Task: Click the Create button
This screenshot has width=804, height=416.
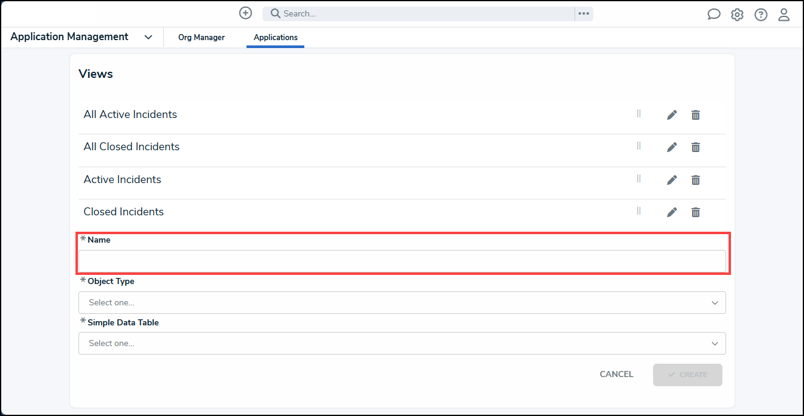Action: [x=688, y=375]
